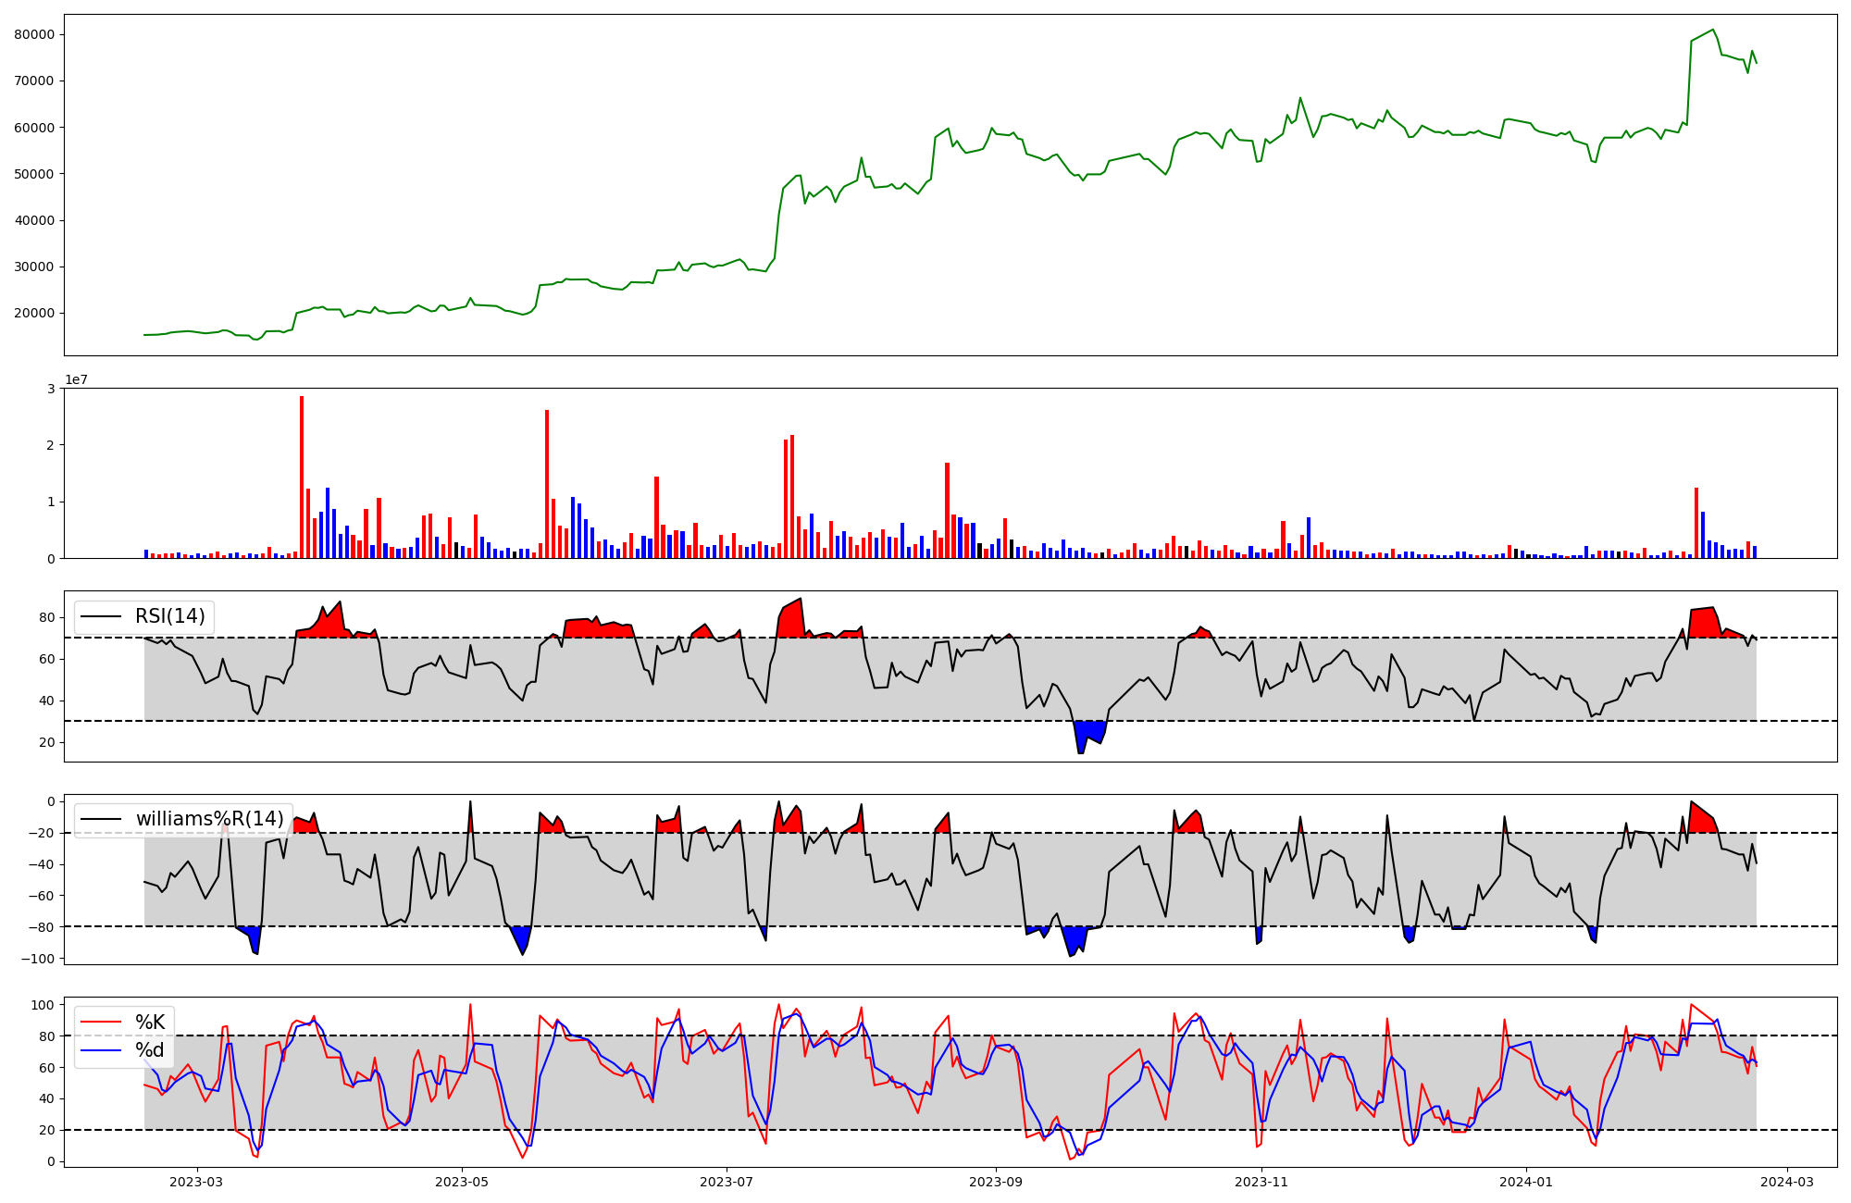Image resolution: width=1851 pixels, height=1203 pixels.
Task: Click the red %K legend line sample
Action: [x=101, y=1022]
